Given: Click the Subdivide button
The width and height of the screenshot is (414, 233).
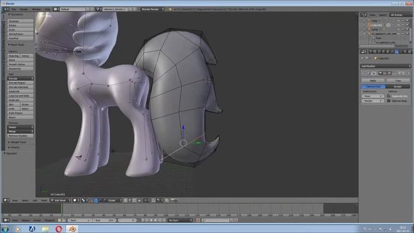Looking at the screenshot, I should (20, 91).
